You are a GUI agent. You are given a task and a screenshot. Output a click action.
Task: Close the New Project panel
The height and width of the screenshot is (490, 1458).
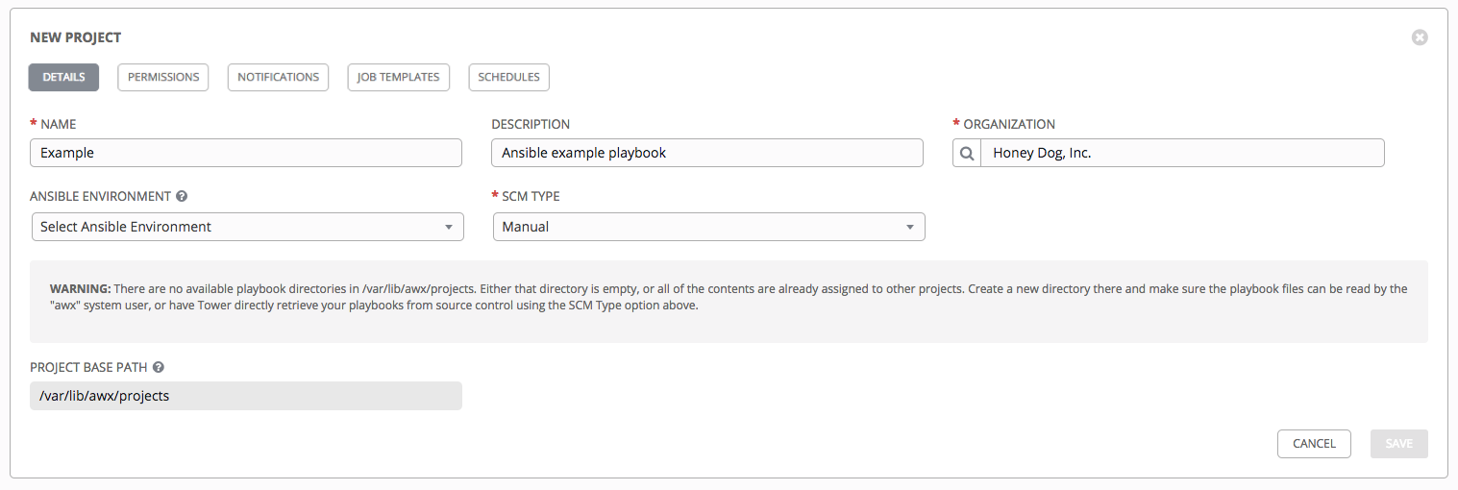click(x=1420, y=37)
